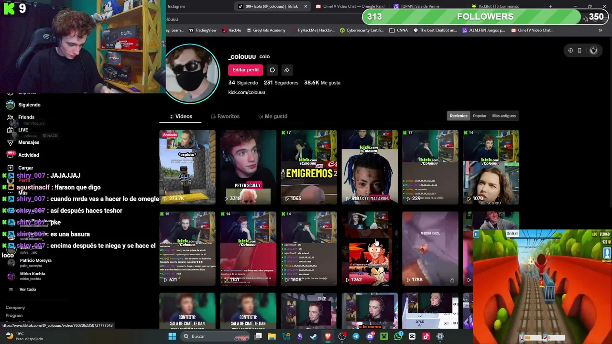
Task: Open the CNNA bookmarks folder
Action: coord(399,30)
